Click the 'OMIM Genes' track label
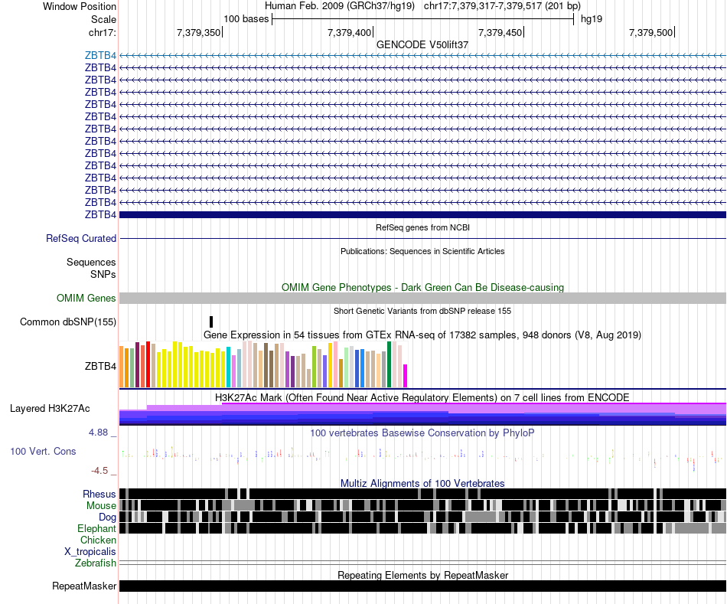 (86, 299)
